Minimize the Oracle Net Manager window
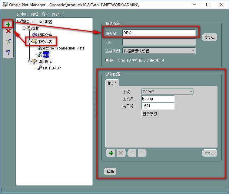This screenshot has width=229, height=194. pyautogui.click(x=194, y=5)
